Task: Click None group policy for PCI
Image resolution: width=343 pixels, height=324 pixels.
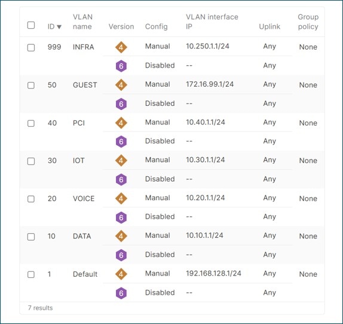Action: 308,123
